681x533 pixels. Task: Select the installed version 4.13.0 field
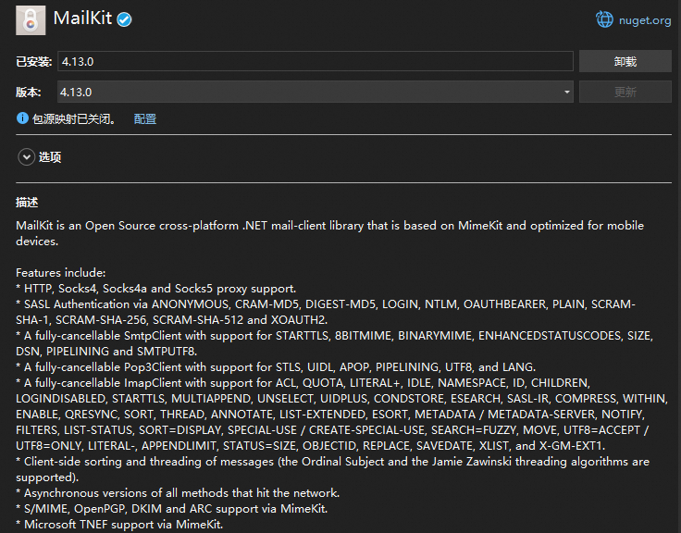coord(316,61)
